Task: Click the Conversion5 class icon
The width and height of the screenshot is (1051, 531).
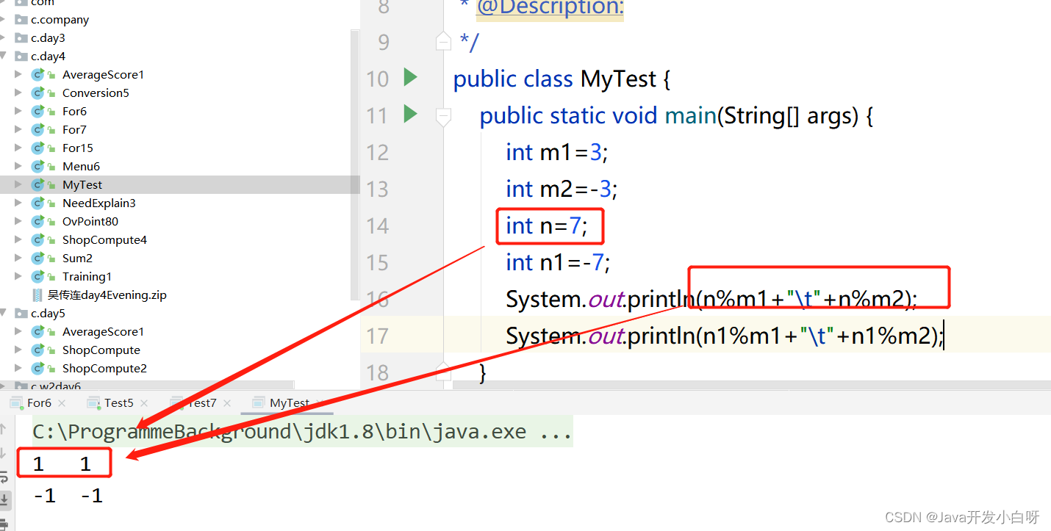Action: (x=38, y=93)
